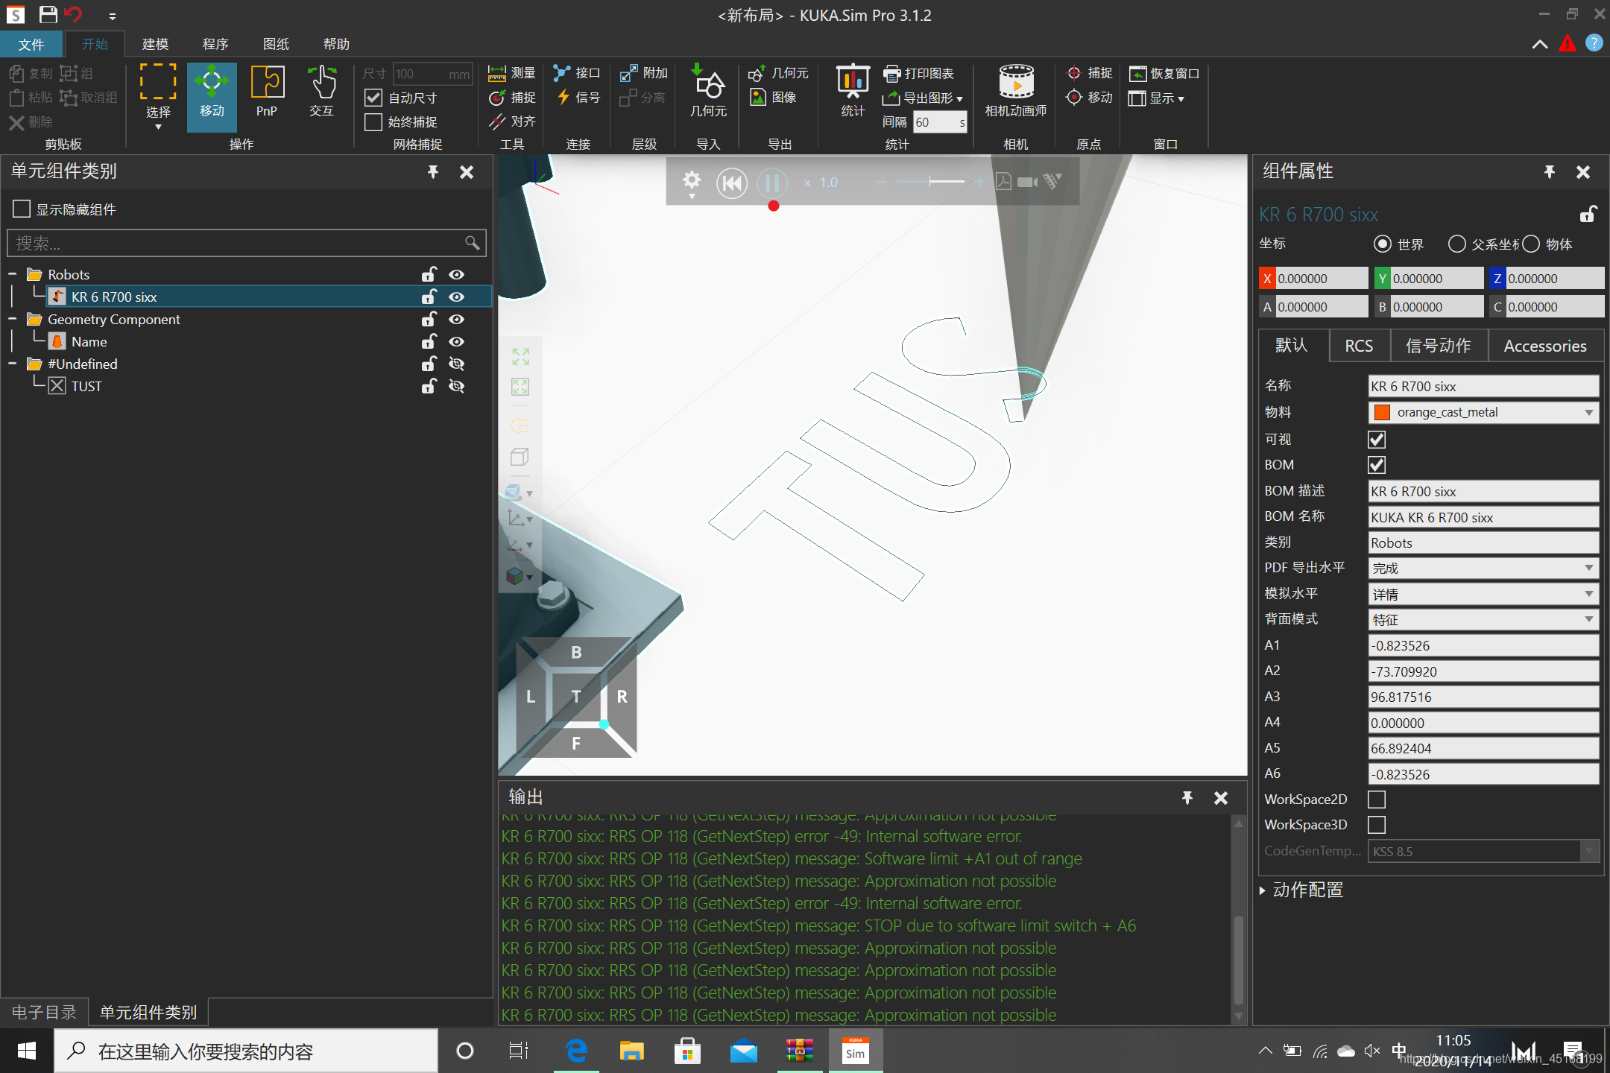
Task: Open the 物料 material dropdown
Action: click(1588, 413)
